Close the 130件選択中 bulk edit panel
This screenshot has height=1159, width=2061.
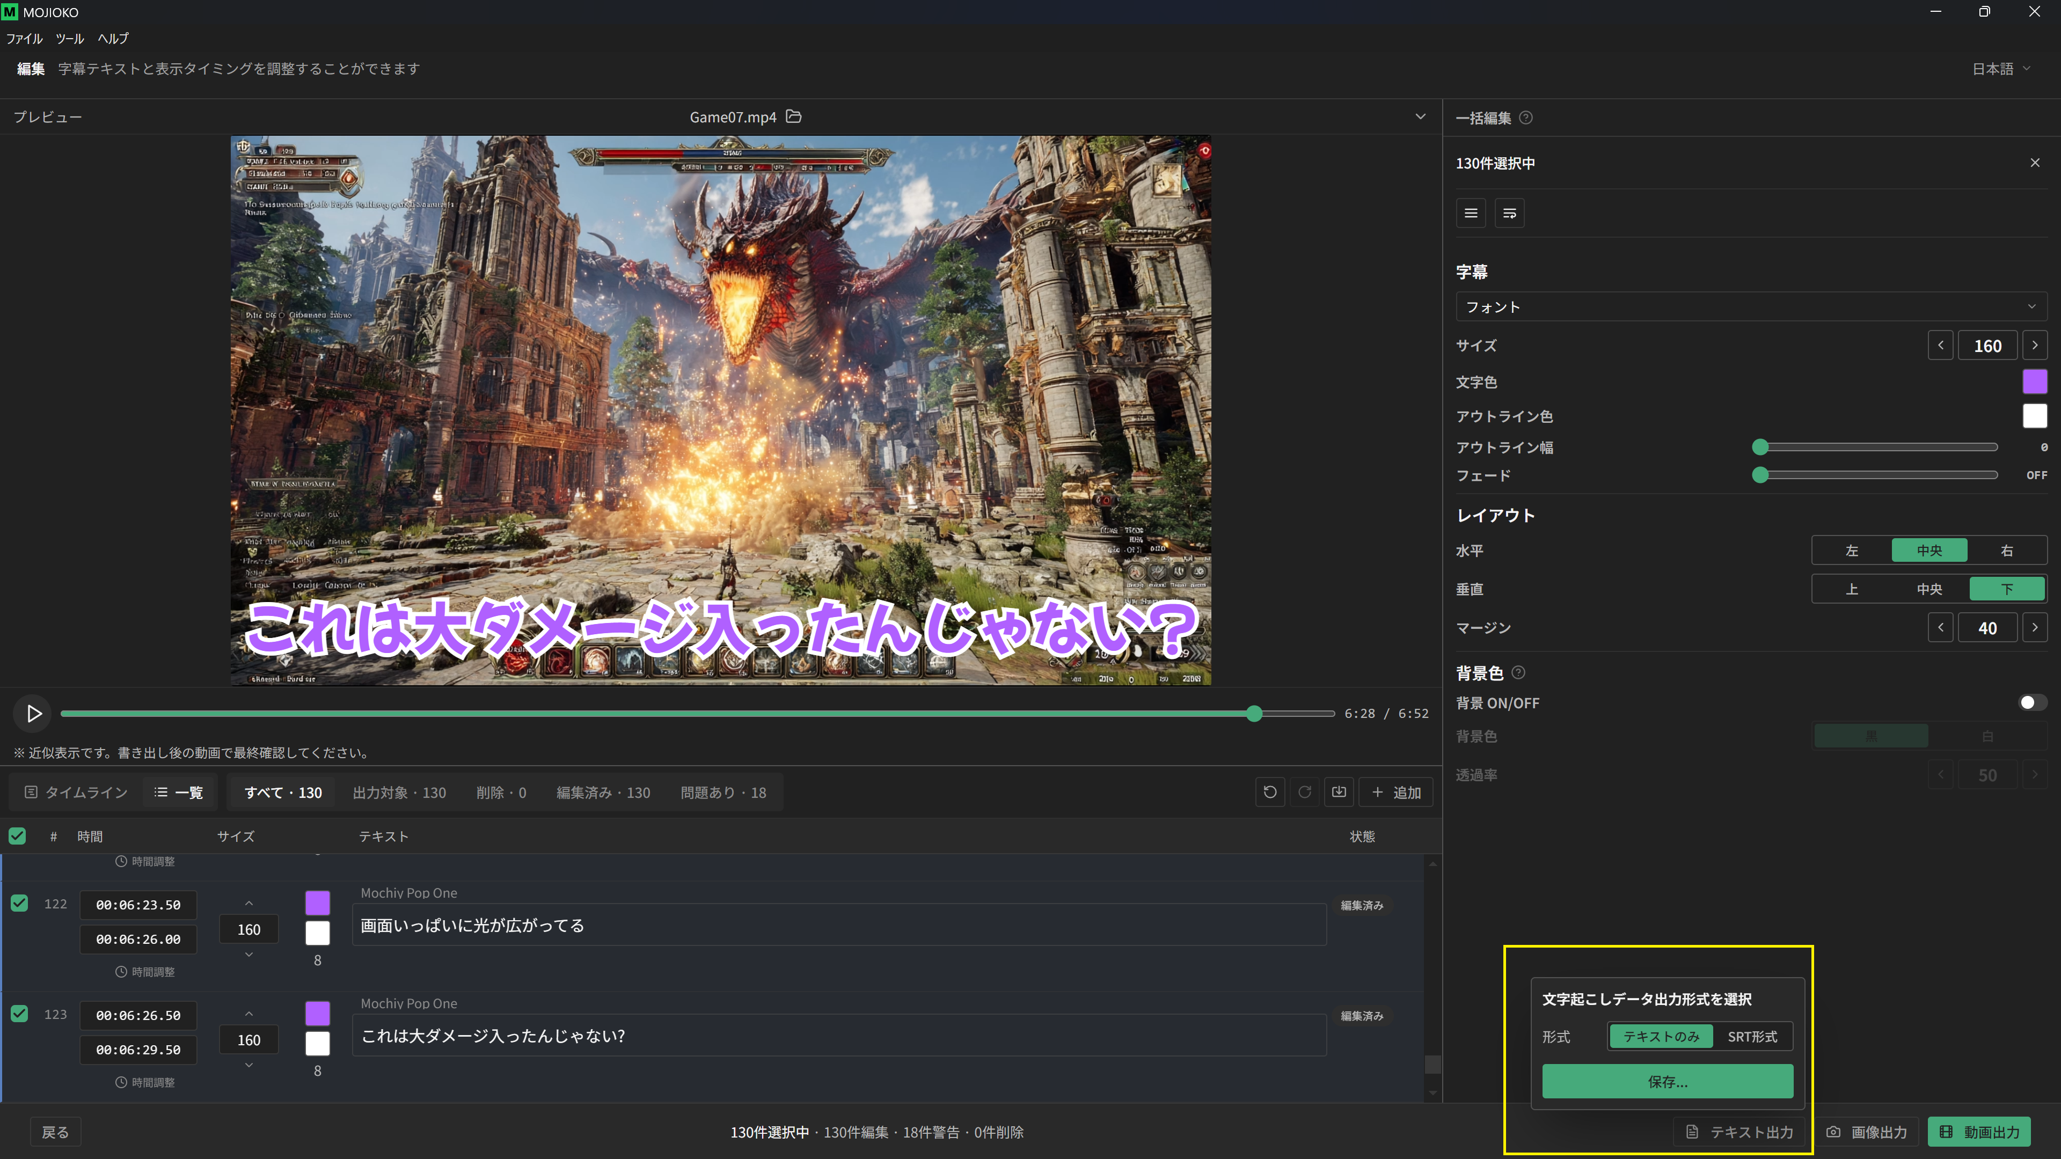2035,163
